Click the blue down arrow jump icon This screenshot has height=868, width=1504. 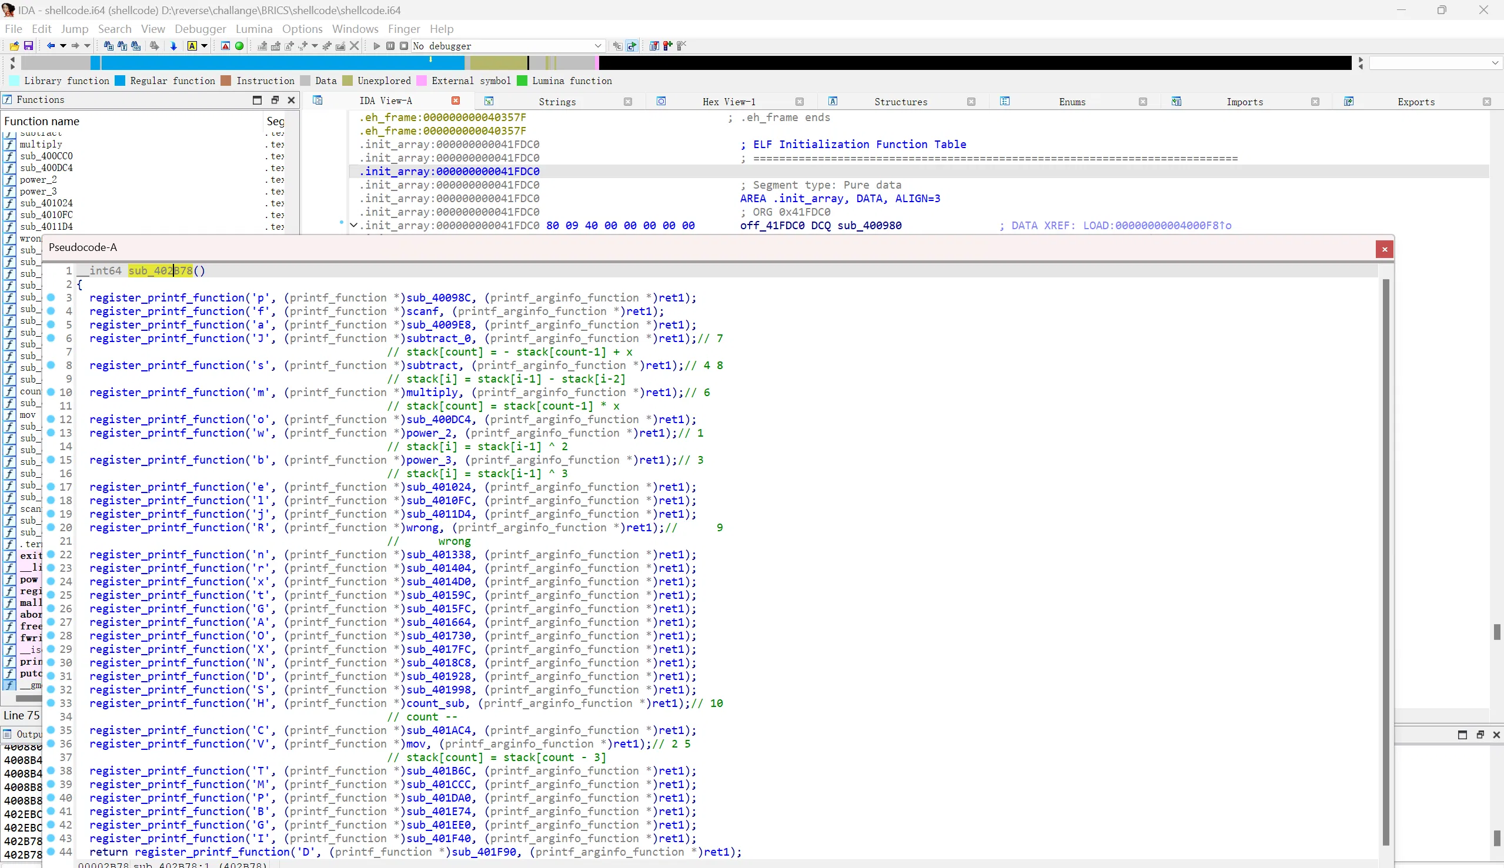click(x=173, y=46)
